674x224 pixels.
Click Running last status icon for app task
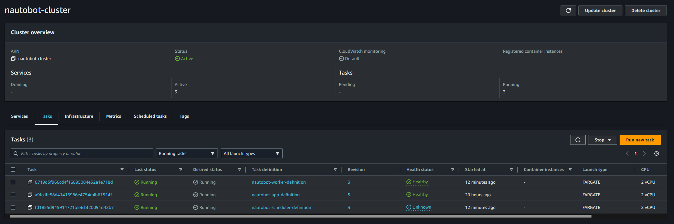(x=137, y=195)
